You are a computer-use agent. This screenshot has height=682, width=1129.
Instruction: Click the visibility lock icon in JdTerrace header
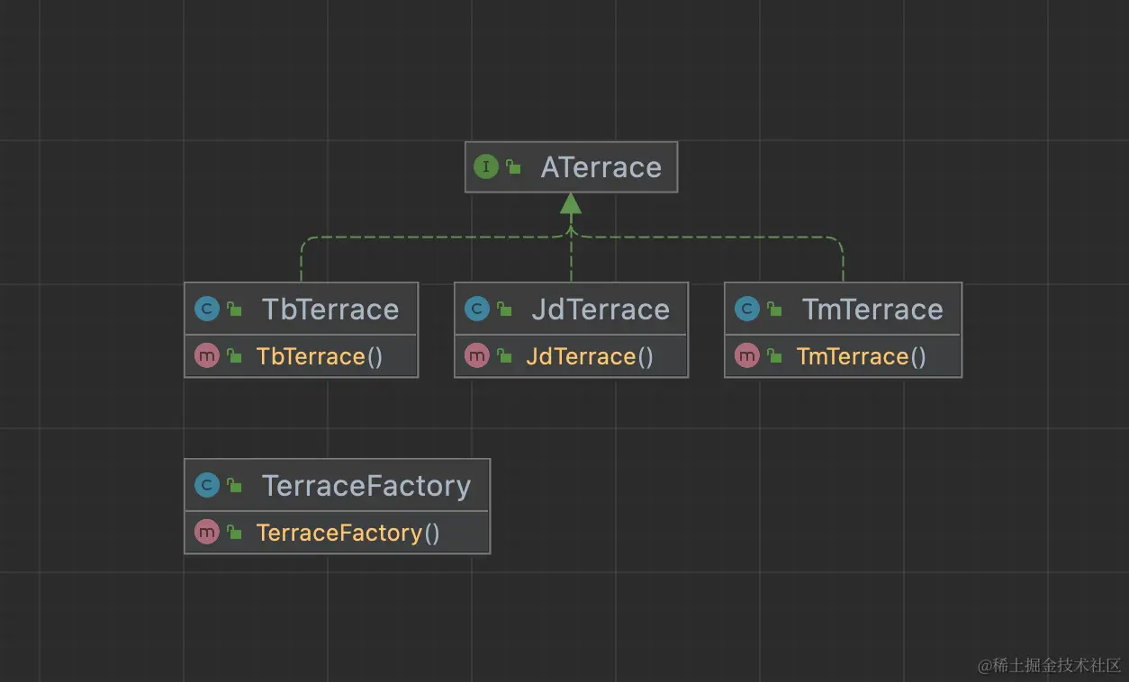coord(504,310)
